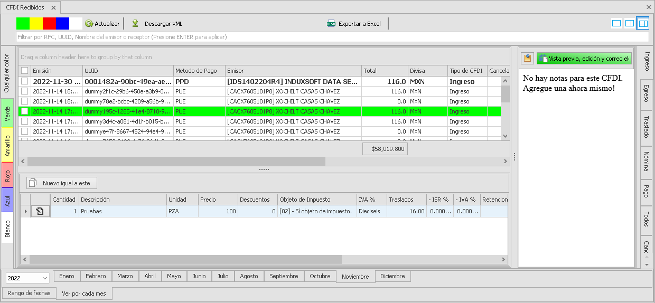655x303 pixels.
Task: Select the three-pane layout view icon
Action: [x=642, y=23]
